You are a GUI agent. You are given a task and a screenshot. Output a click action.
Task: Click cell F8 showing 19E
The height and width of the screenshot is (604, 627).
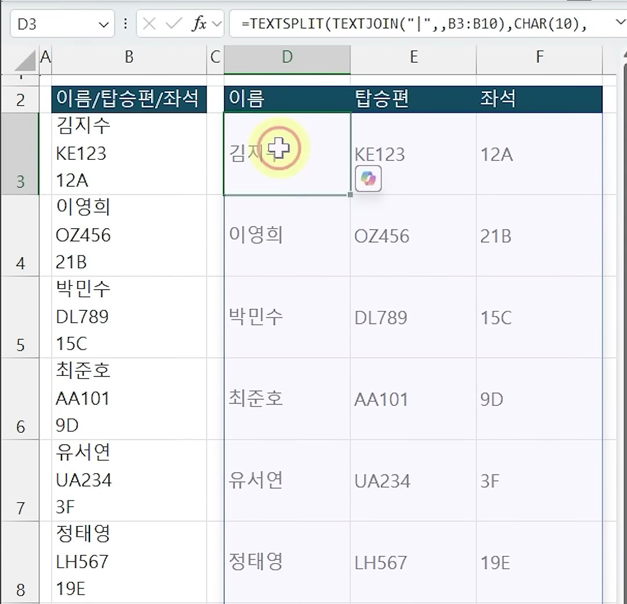click(x=539, y=562)
